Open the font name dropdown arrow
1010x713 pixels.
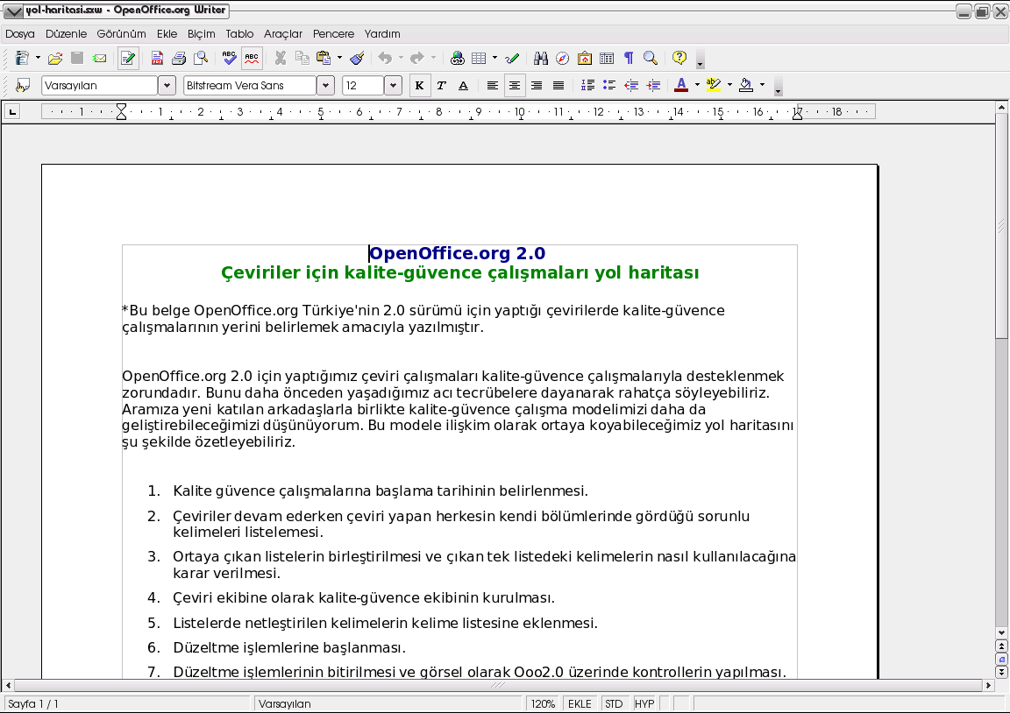[x=326, y=86]
